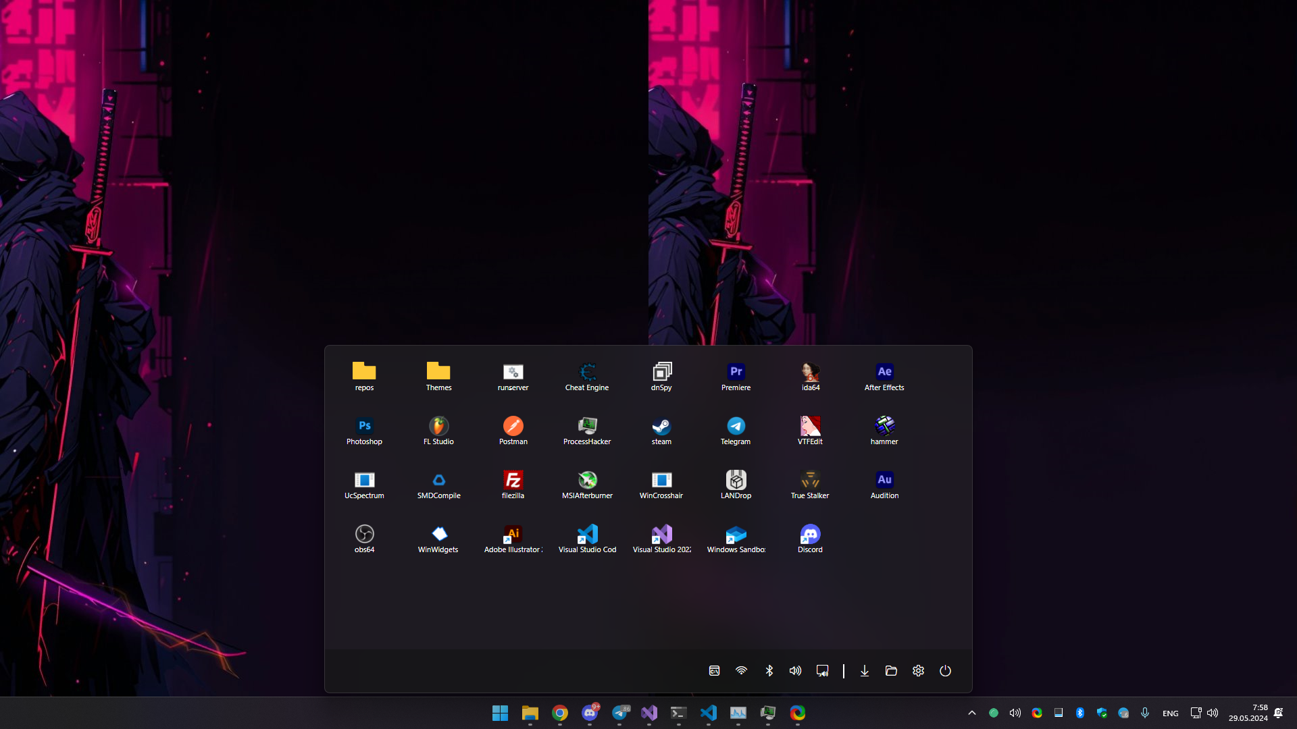Open hammer editor
Viewport: 1297px width, 729px height.
click(884, 431)
